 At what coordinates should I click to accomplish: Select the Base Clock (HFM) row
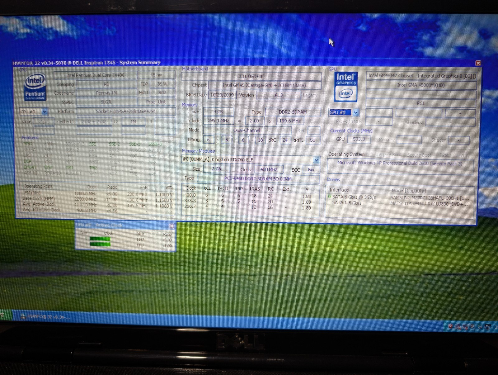click(97, 199)
